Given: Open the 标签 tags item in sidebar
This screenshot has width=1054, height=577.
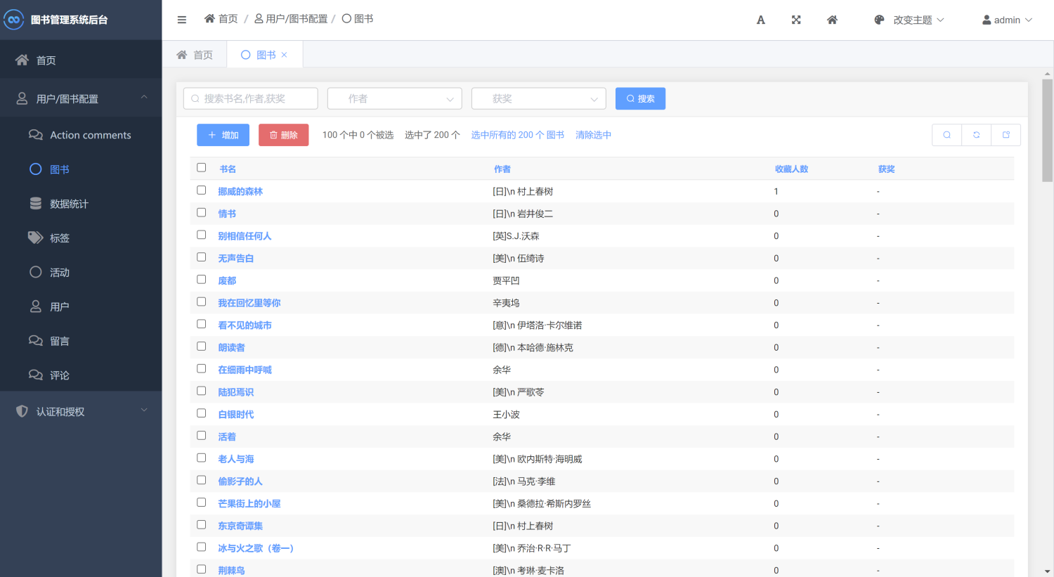Looking at the screenshot, I should (81, 238).
